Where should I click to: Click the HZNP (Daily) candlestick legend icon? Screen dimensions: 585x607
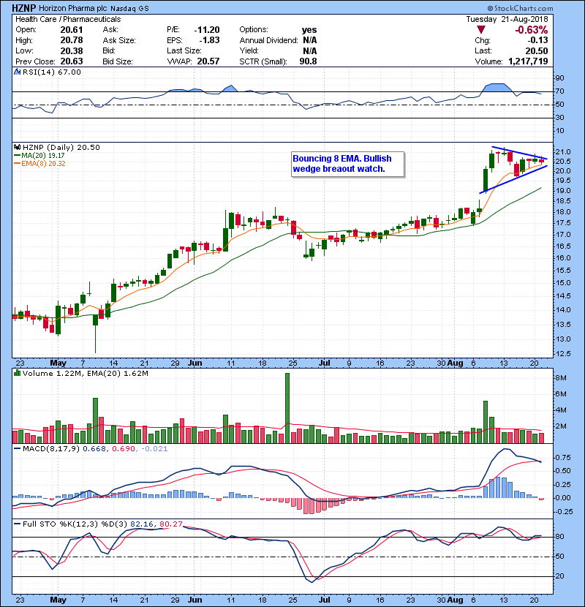[x=17, y=148]
